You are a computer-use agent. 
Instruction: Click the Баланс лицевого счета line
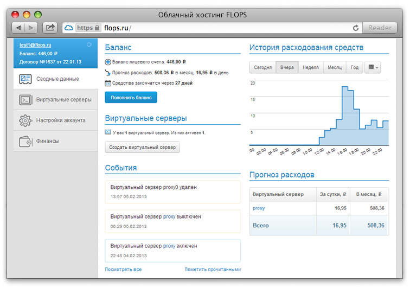(x=149, y=62)
